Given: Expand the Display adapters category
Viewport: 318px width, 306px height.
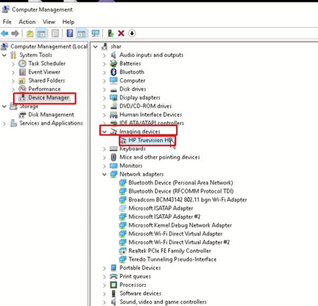Looking at the screenshot, I should click(104, 98).
